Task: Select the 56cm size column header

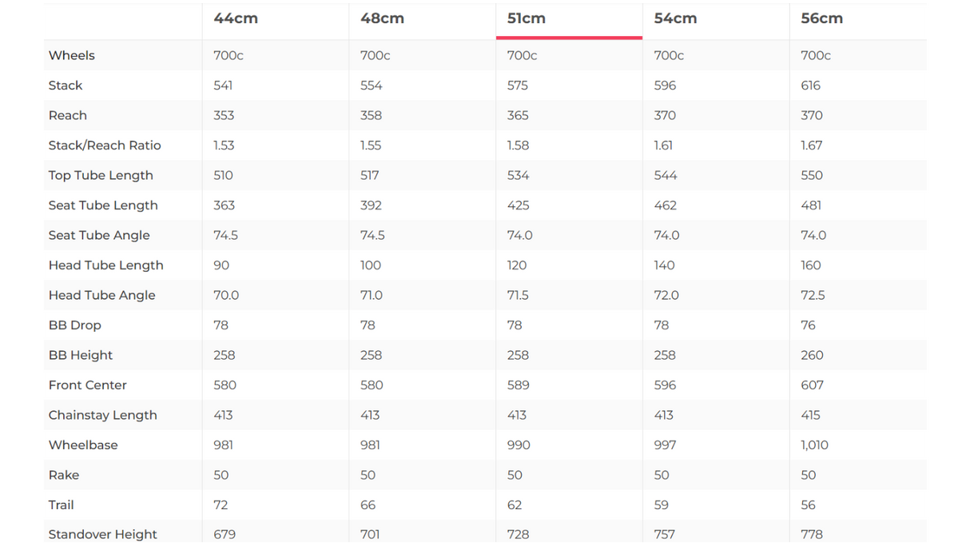Action: pyautogui.click(x=821, y=18)
